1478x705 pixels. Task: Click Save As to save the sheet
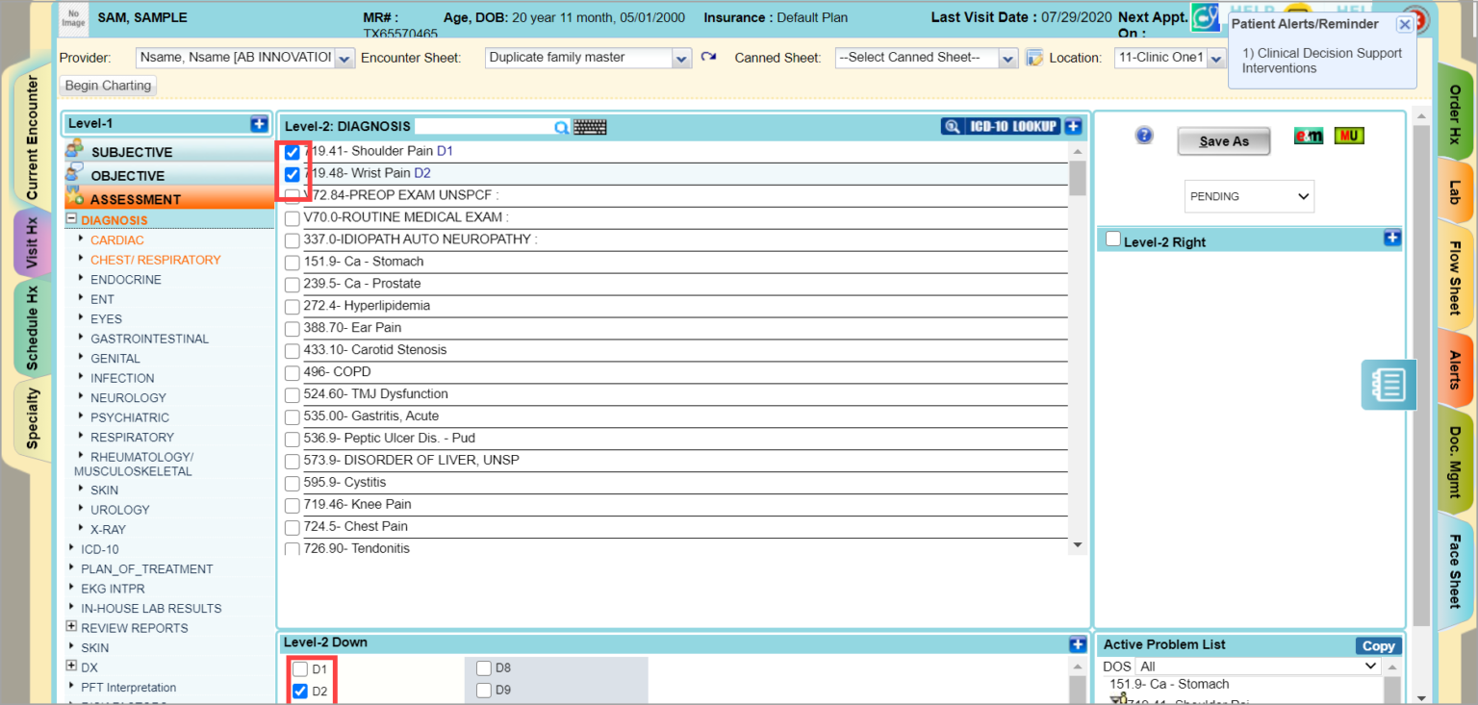tap(1223, 140)
